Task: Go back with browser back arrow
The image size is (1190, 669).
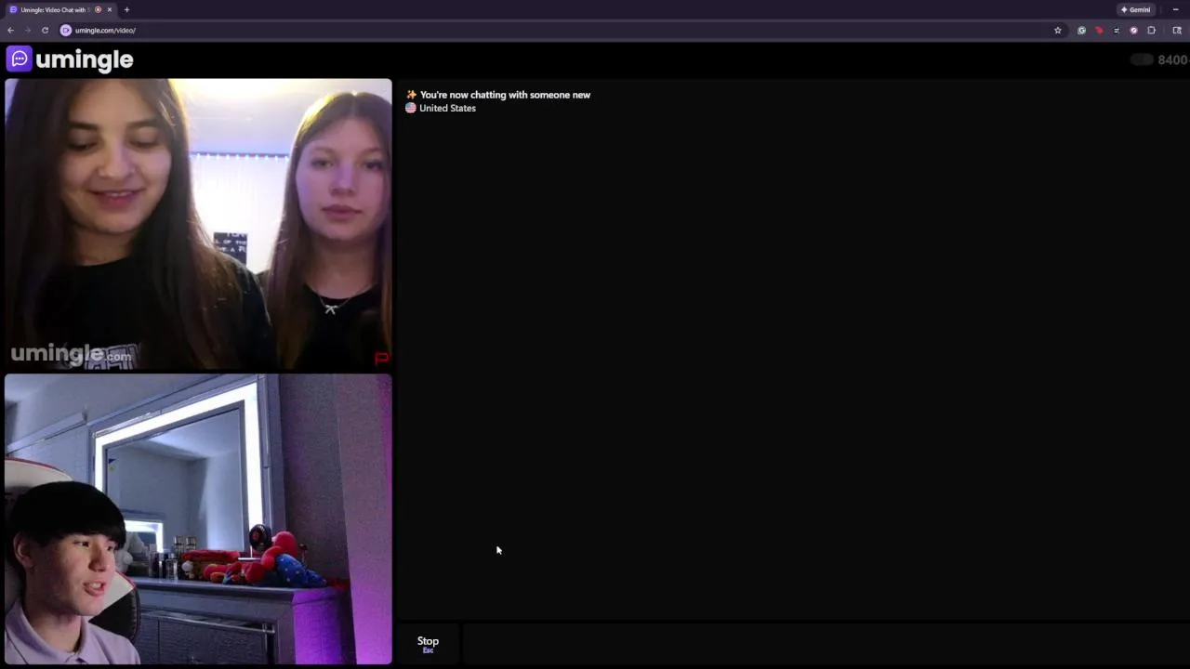Action: (x=10, y=30)
